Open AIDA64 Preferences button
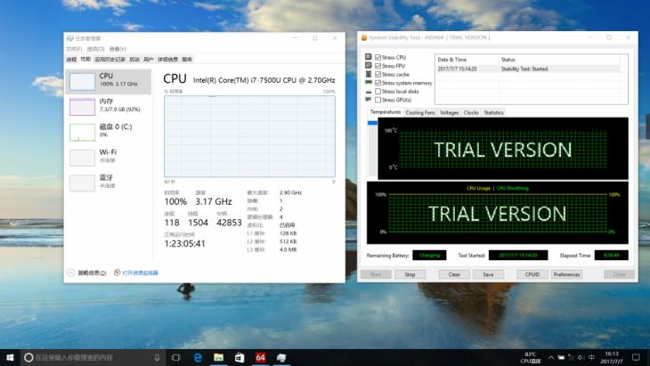The width and height of the screenshot is (650, 366). pyautogui.click(x=566, y=274)
